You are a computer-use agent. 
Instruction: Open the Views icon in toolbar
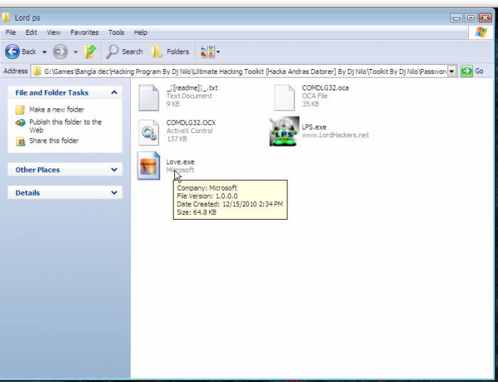(x=208, y=51)
